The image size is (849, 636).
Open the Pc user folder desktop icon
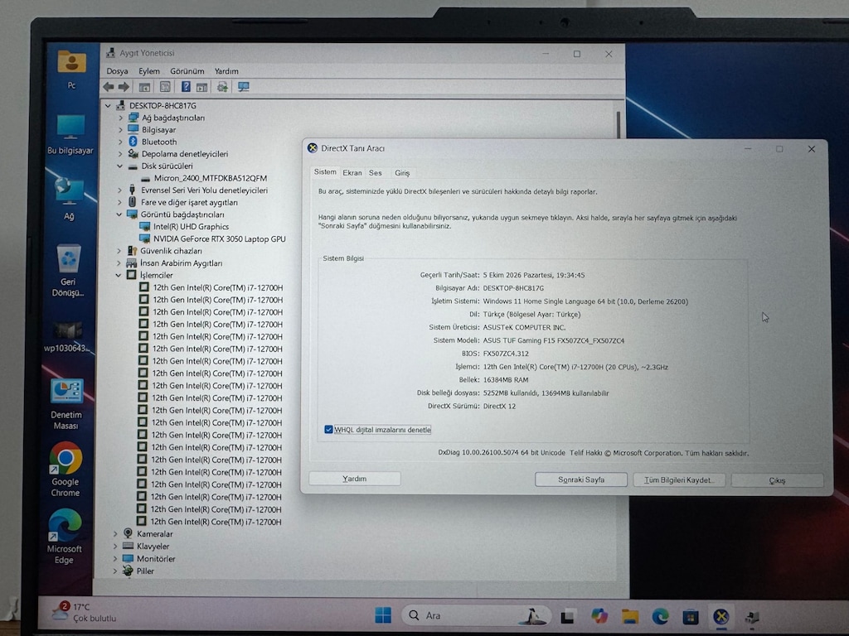coord(71,70)
